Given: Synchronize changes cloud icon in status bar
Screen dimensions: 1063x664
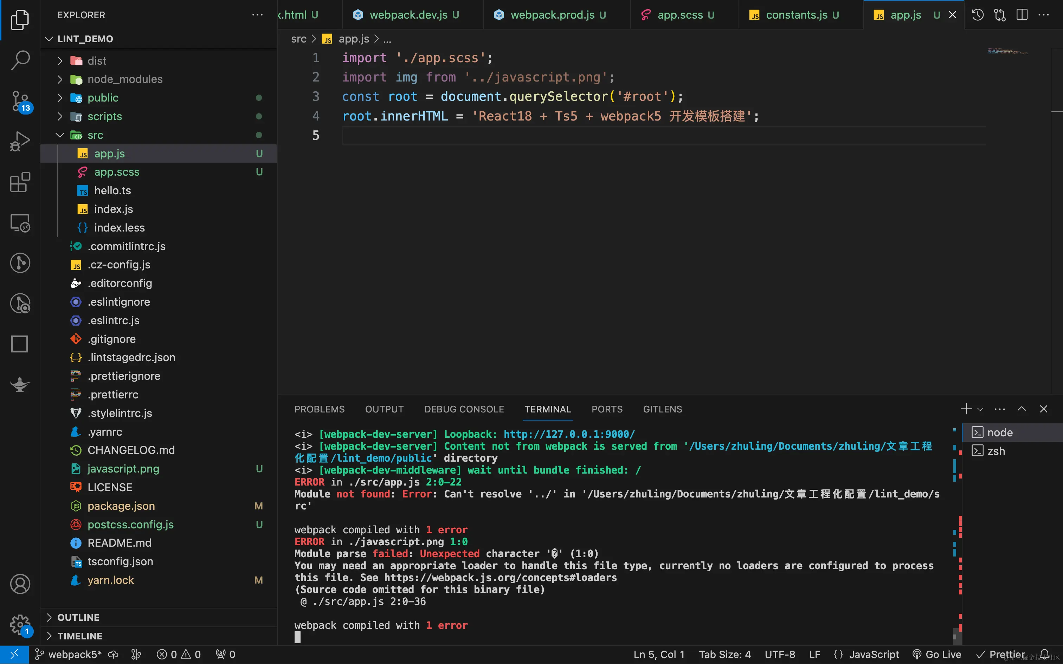Looking at the screenshot, I should coord(113,654).
